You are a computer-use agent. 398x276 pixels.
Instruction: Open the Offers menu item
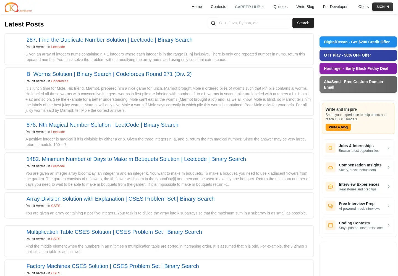tap(363, 7)
